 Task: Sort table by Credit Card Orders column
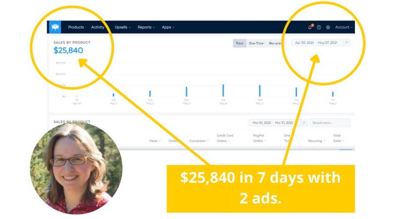click(x=225, y=138)
